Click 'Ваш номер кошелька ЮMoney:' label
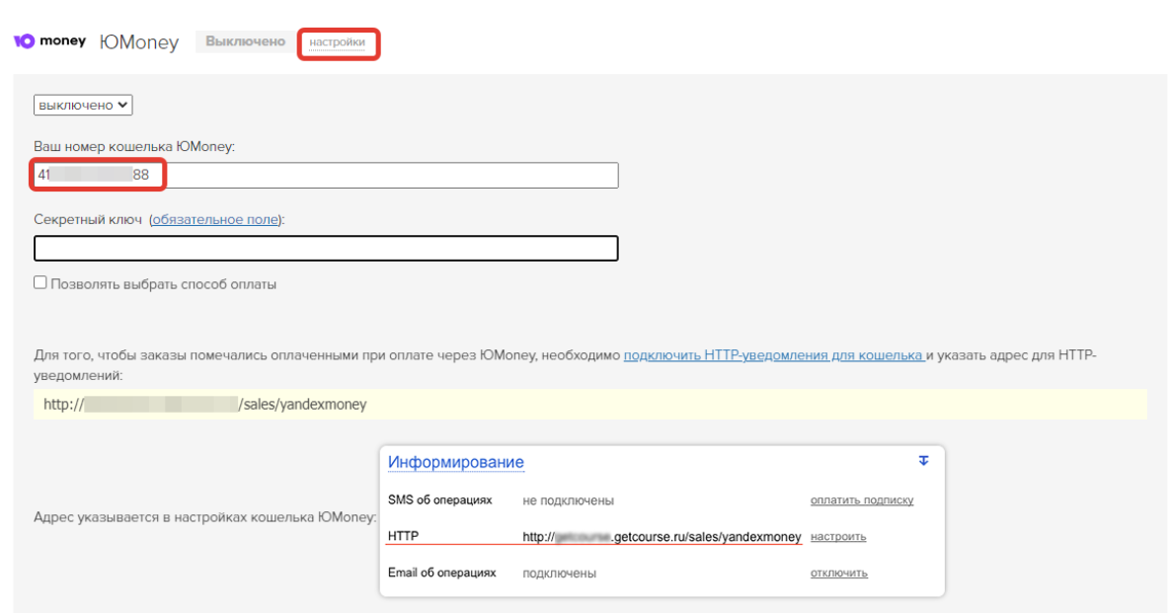The image size is (1171, 613). click(x=134, y=146)
